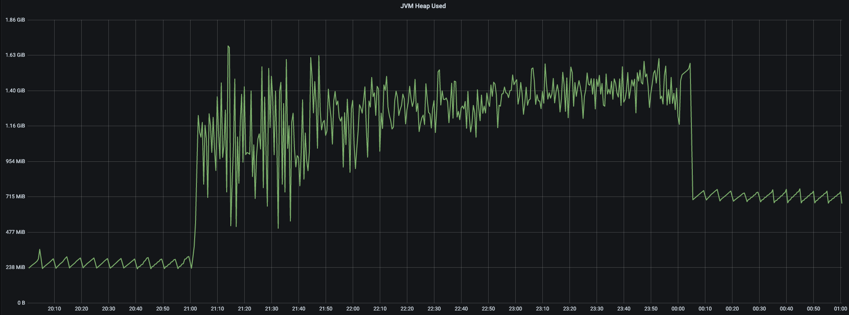The width and height of the screenshot is (849, 315).
Task: Click the 23:00 time axis label
Action: 515,309
